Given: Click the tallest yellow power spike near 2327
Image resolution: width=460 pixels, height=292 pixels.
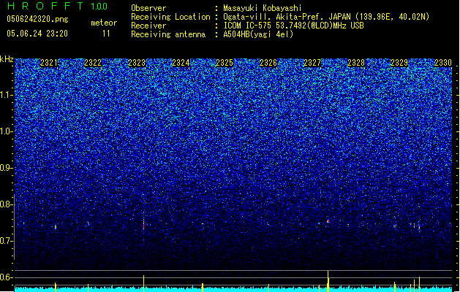Looking at the screenshot, I should [x=328, y=281].
